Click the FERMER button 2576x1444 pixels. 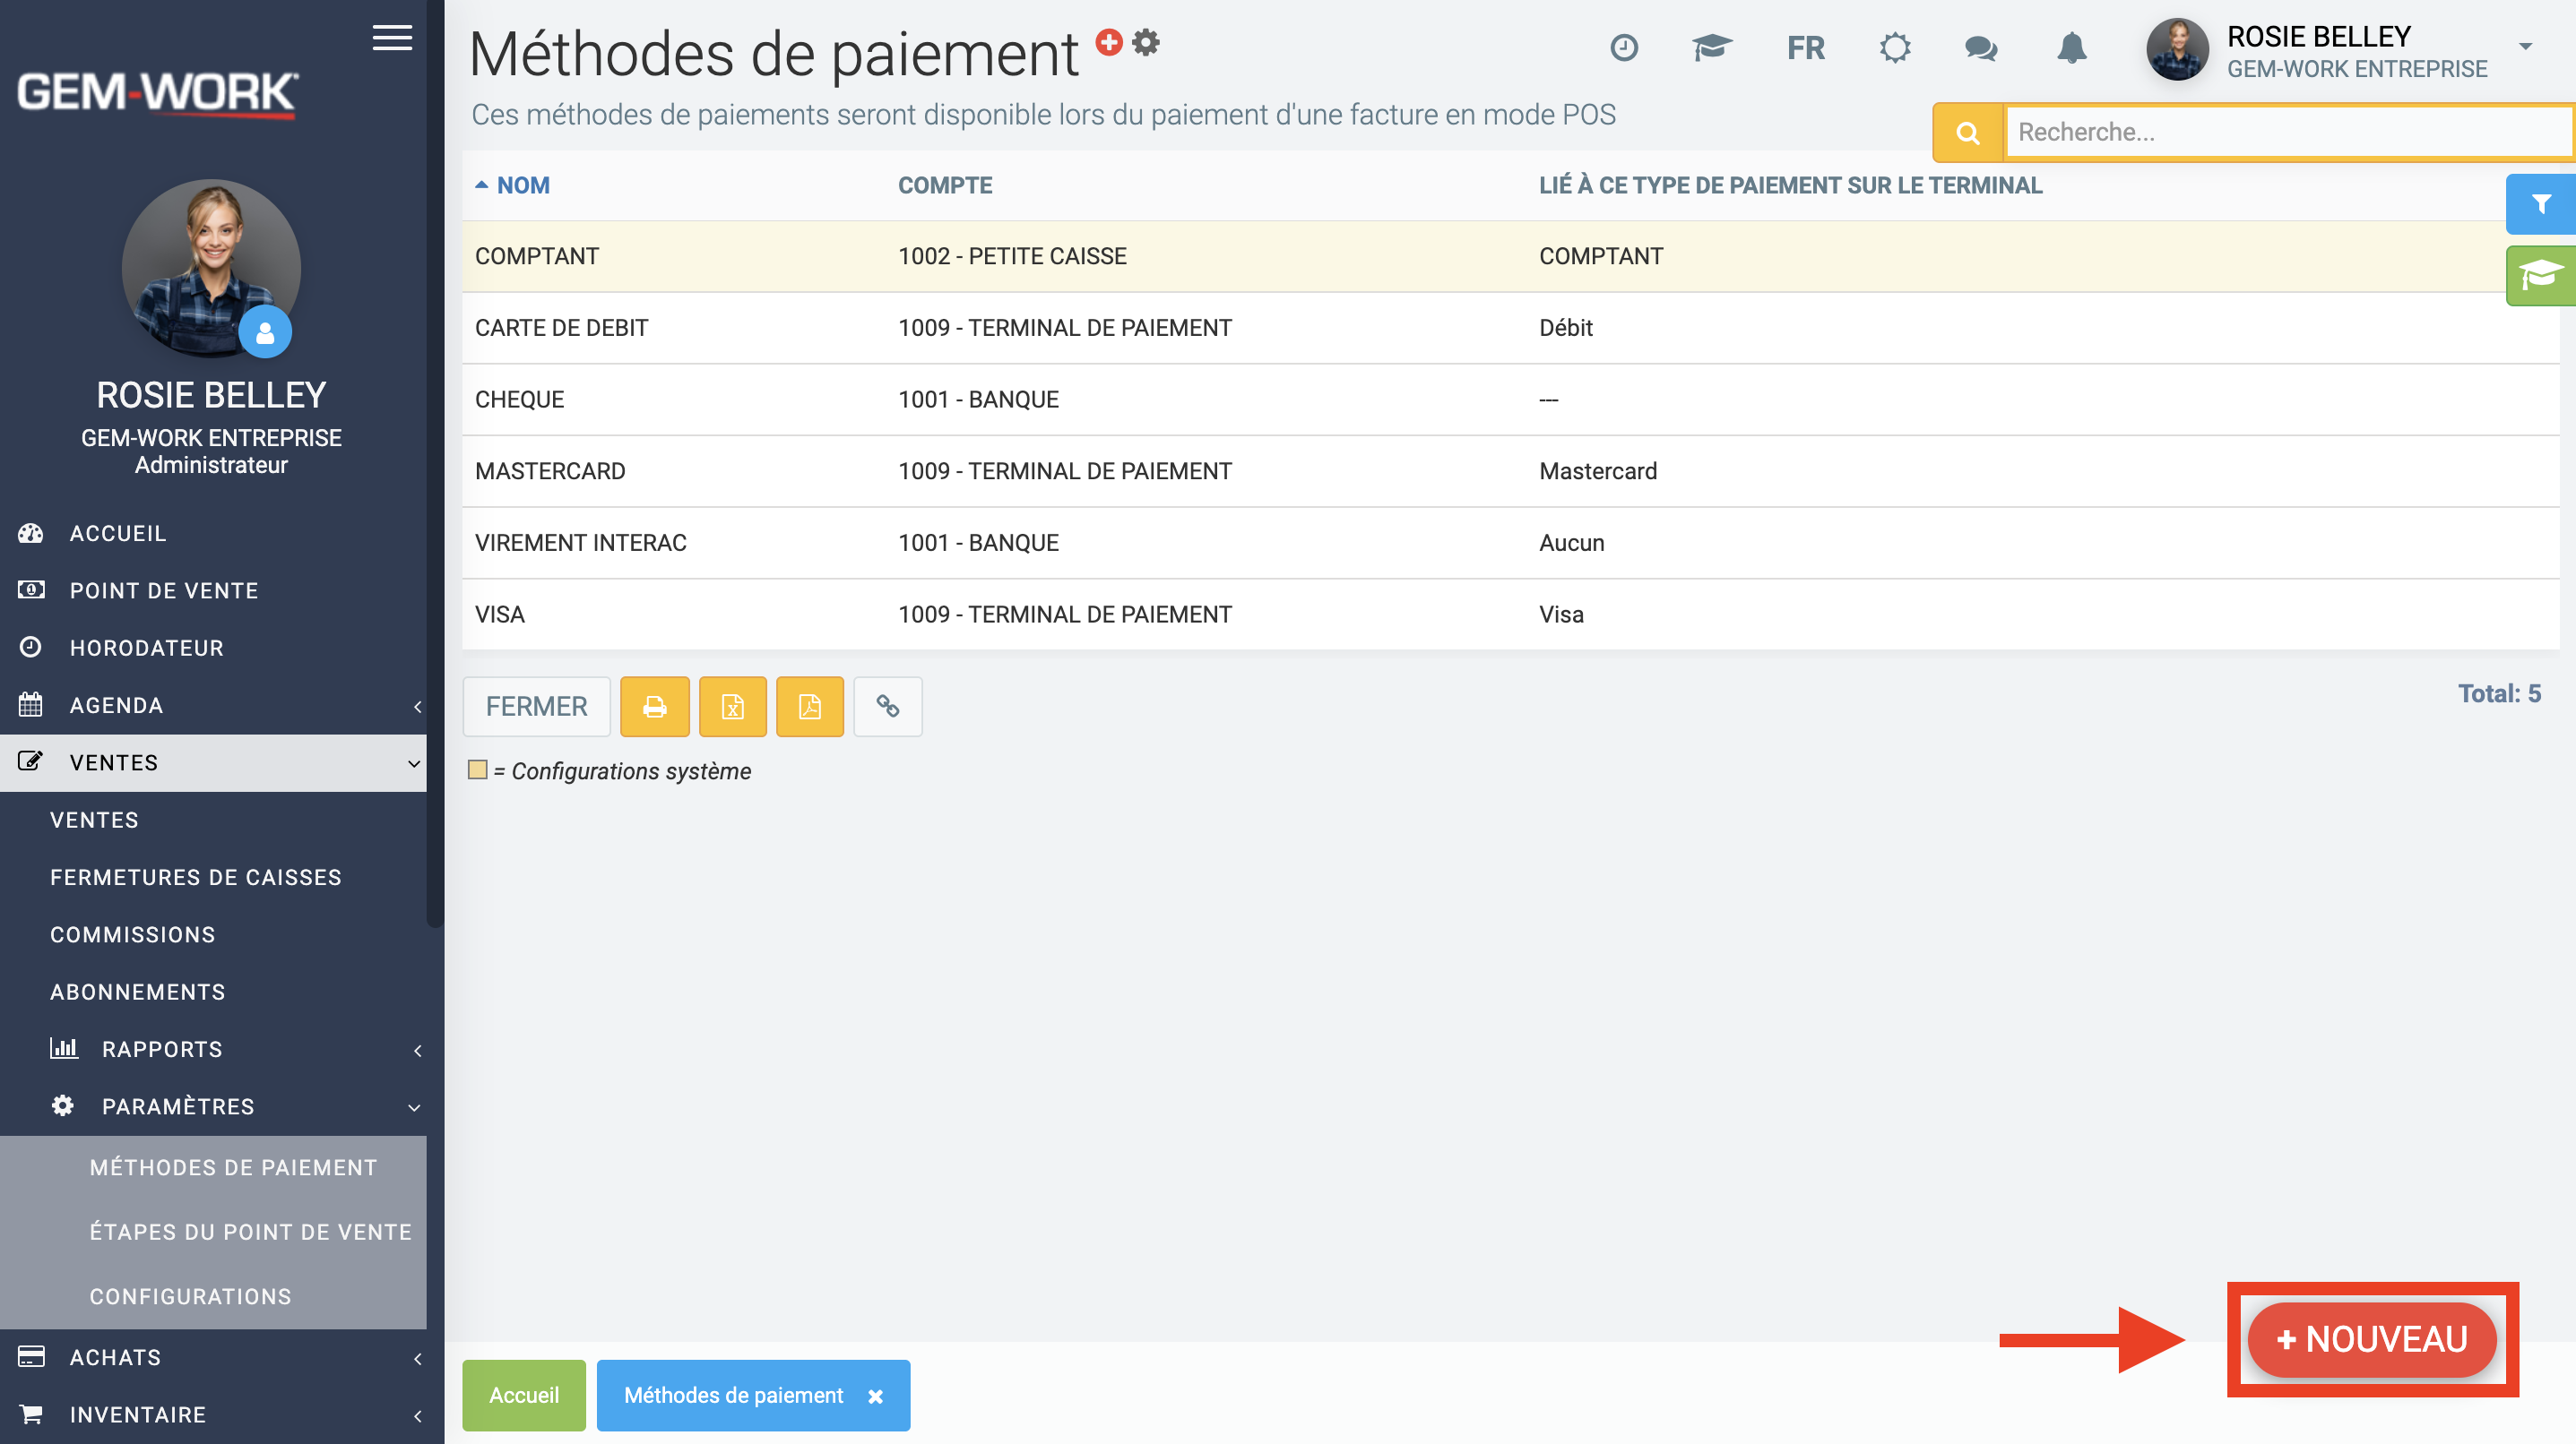click(x=536, y=707)
